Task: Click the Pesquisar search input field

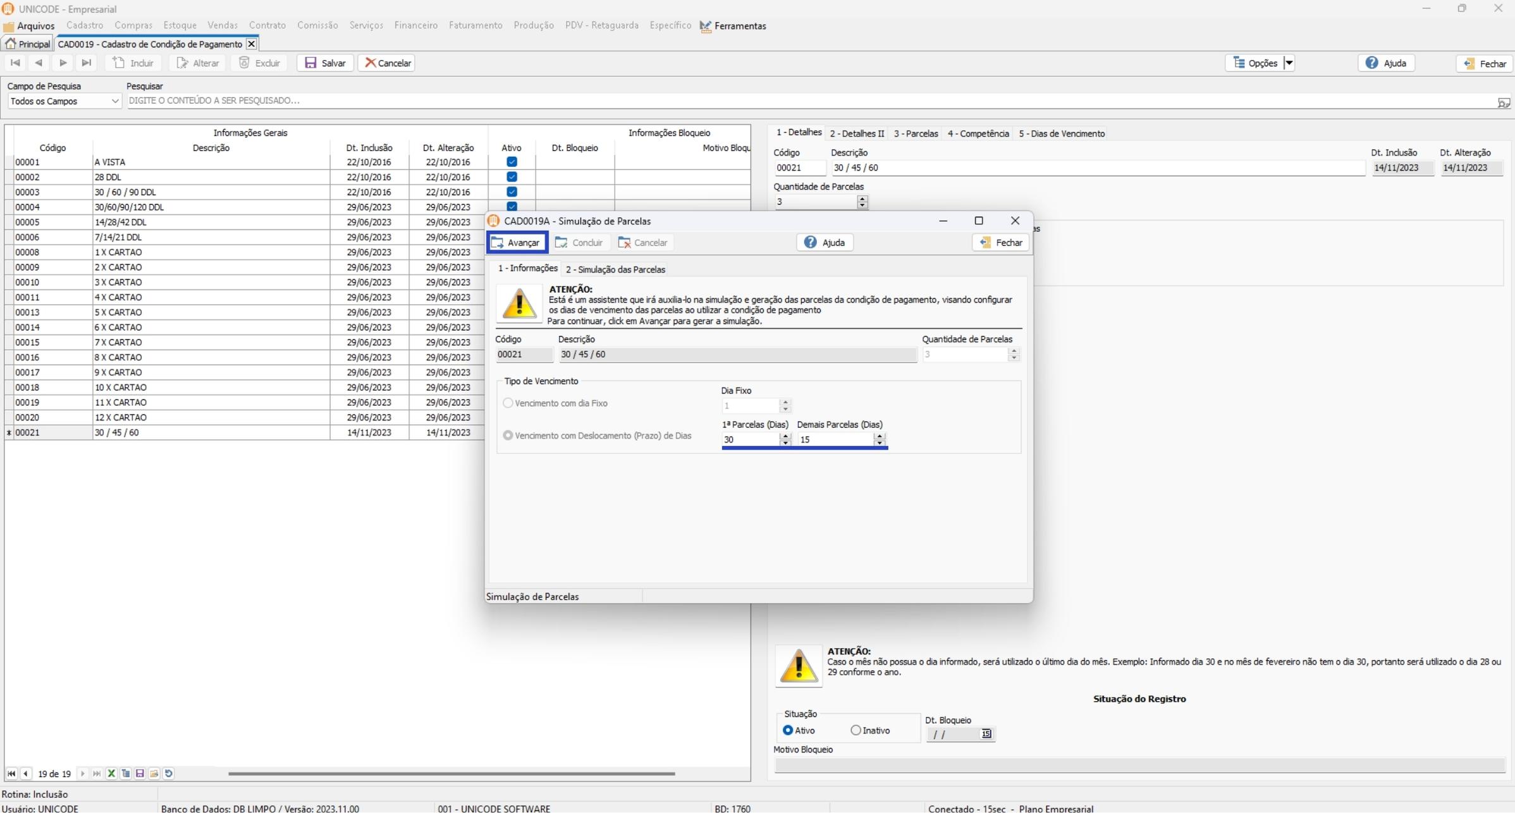Action: tap(809, 101)
